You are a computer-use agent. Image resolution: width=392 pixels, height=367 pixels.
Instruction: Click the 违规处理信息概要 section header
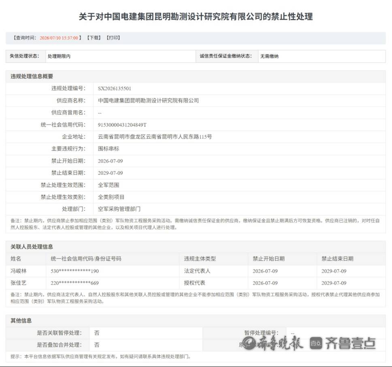pos(32,76)
